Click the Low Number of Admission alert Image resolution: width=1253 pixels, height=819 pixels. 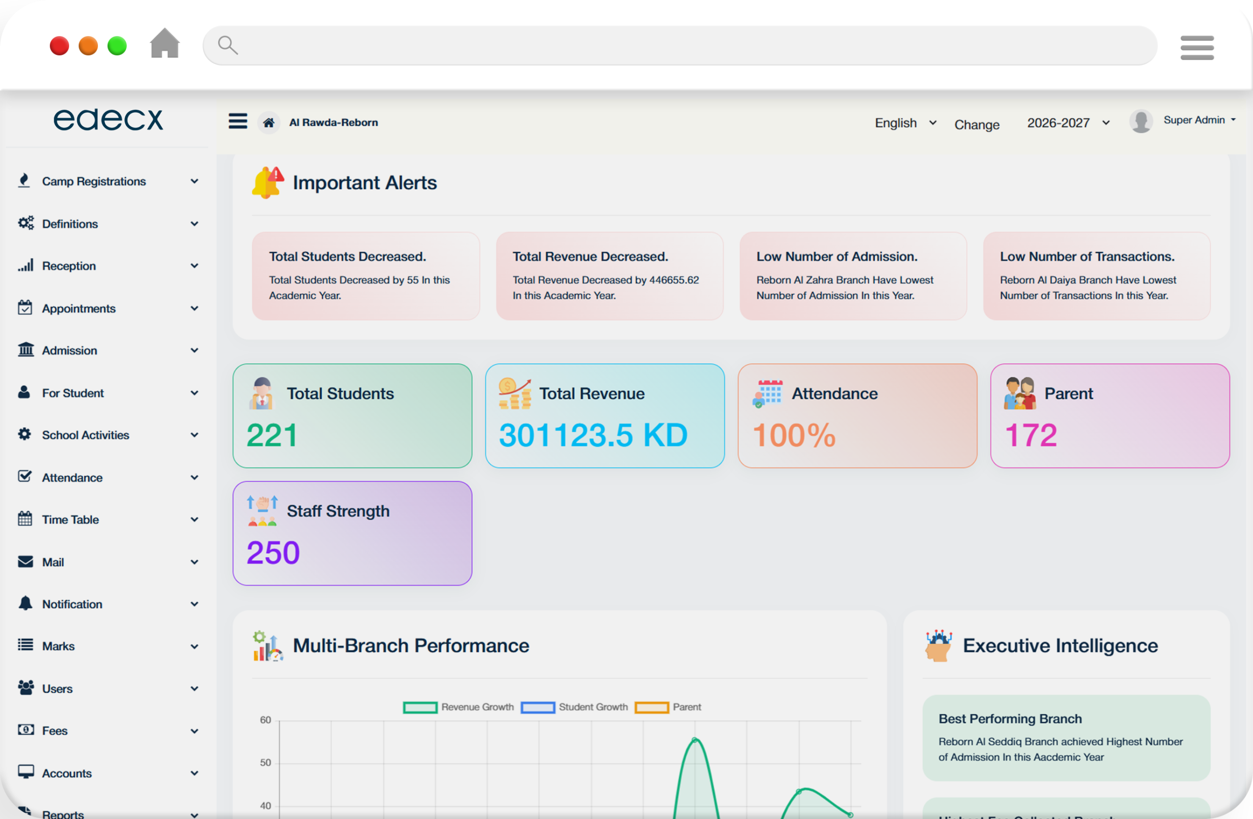(853, 276)
